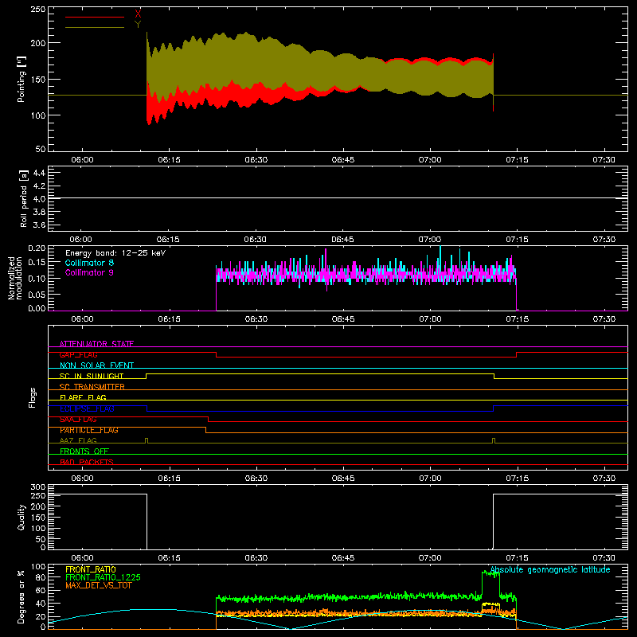This screenshot has width=637, height=637.
Task: Click the Roll period axis title
Action: (x=24, y=198)
